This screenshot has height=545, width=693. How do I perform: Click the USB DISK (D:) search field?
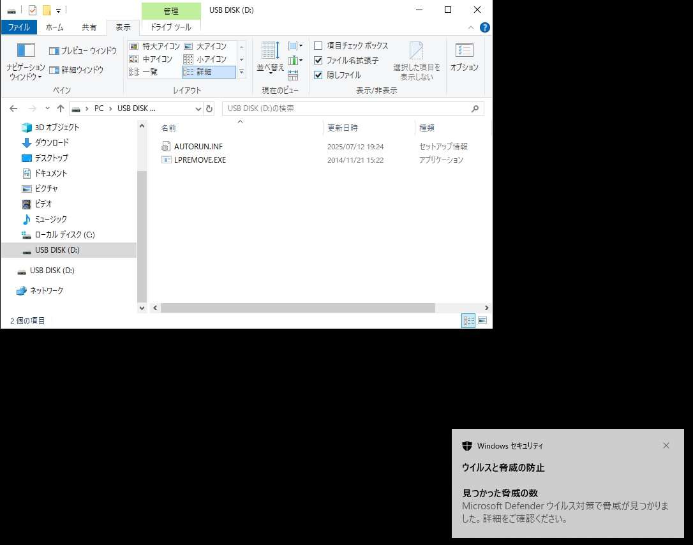pyautogui.click(x=348, y=108)
